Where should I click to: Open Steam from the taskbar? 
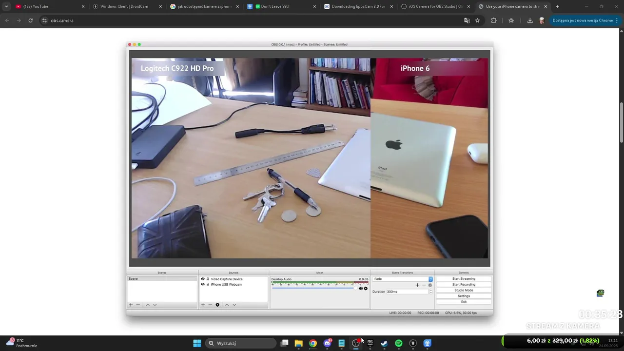[x=384, y=343]
